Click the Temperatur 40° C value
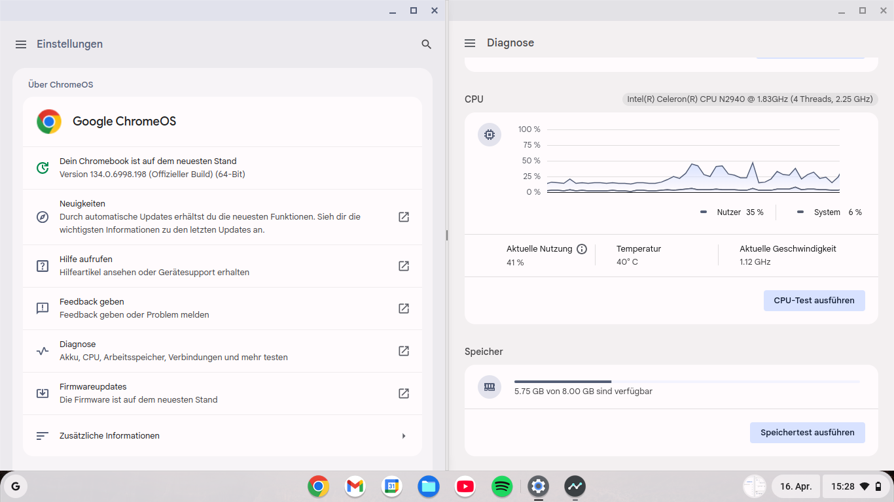This screenshot has height=502, width=894. 627,262
